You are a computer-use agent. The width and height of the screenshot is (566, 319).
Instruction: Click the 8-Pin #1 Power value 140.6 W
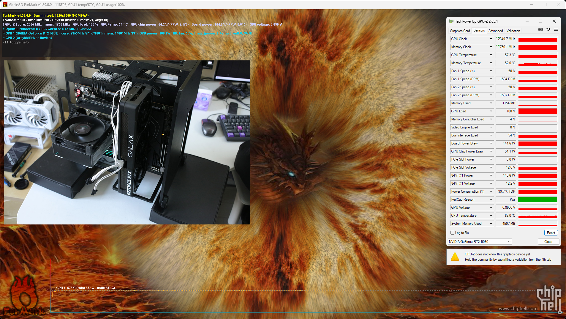(x=506, y=175)
